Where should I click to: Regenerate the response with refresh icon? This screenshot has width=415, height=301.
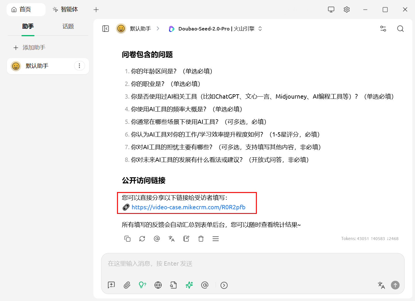pyautogui.click(x=142, y=239)
